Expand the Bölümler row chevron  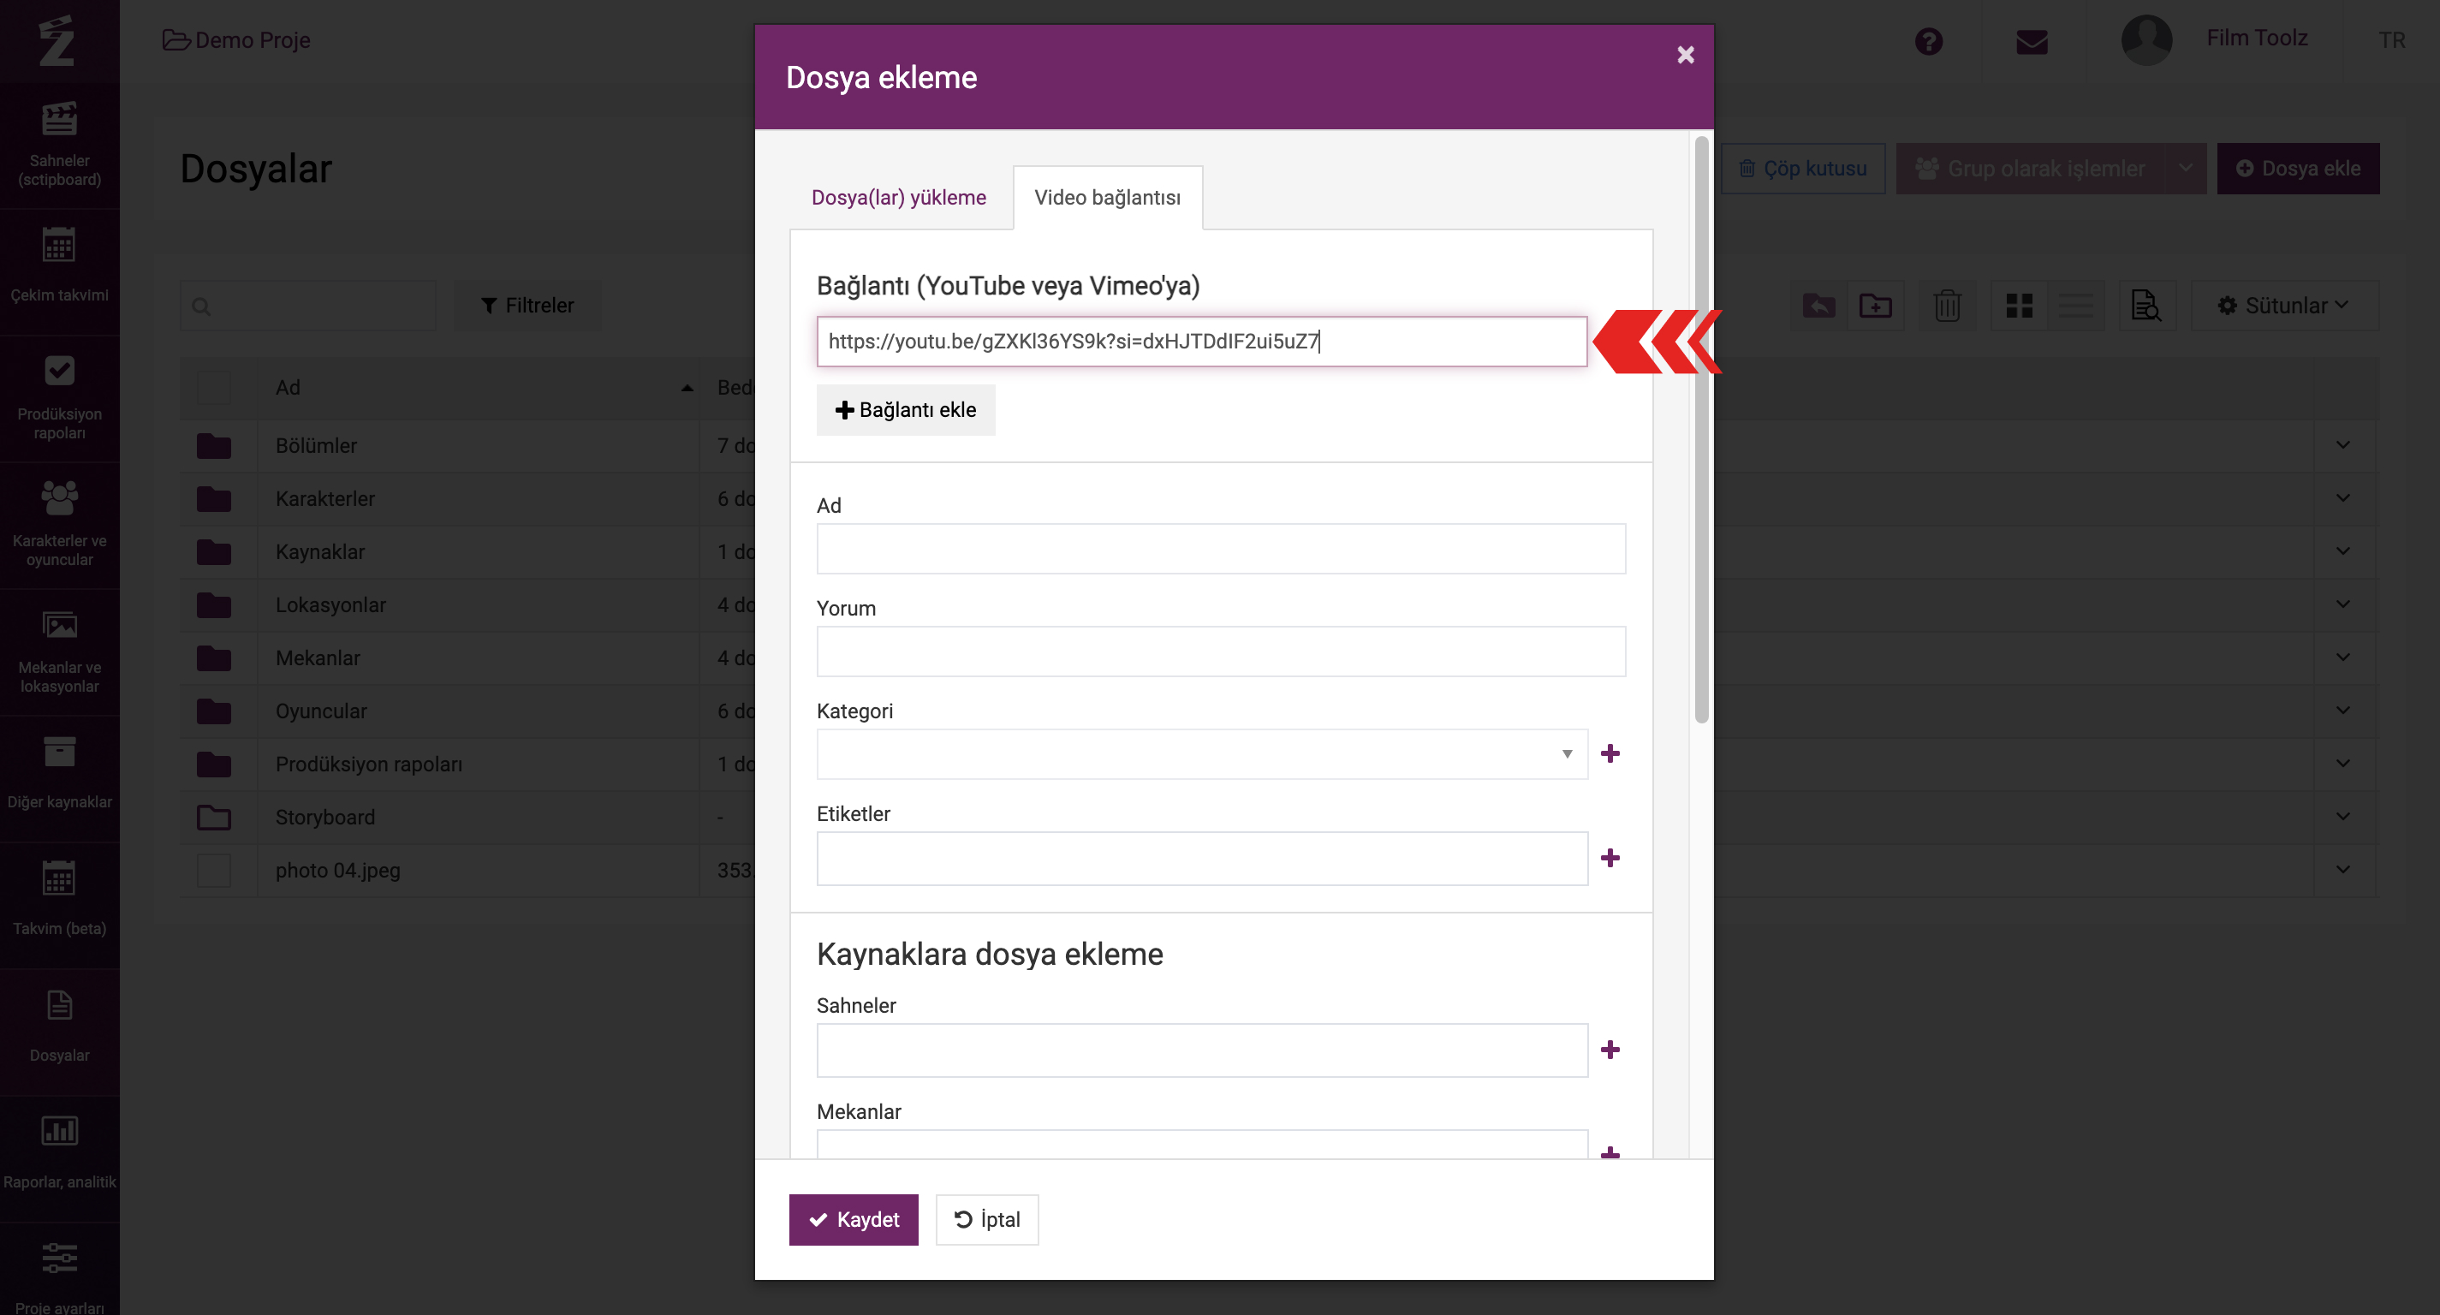point(2343,445)
